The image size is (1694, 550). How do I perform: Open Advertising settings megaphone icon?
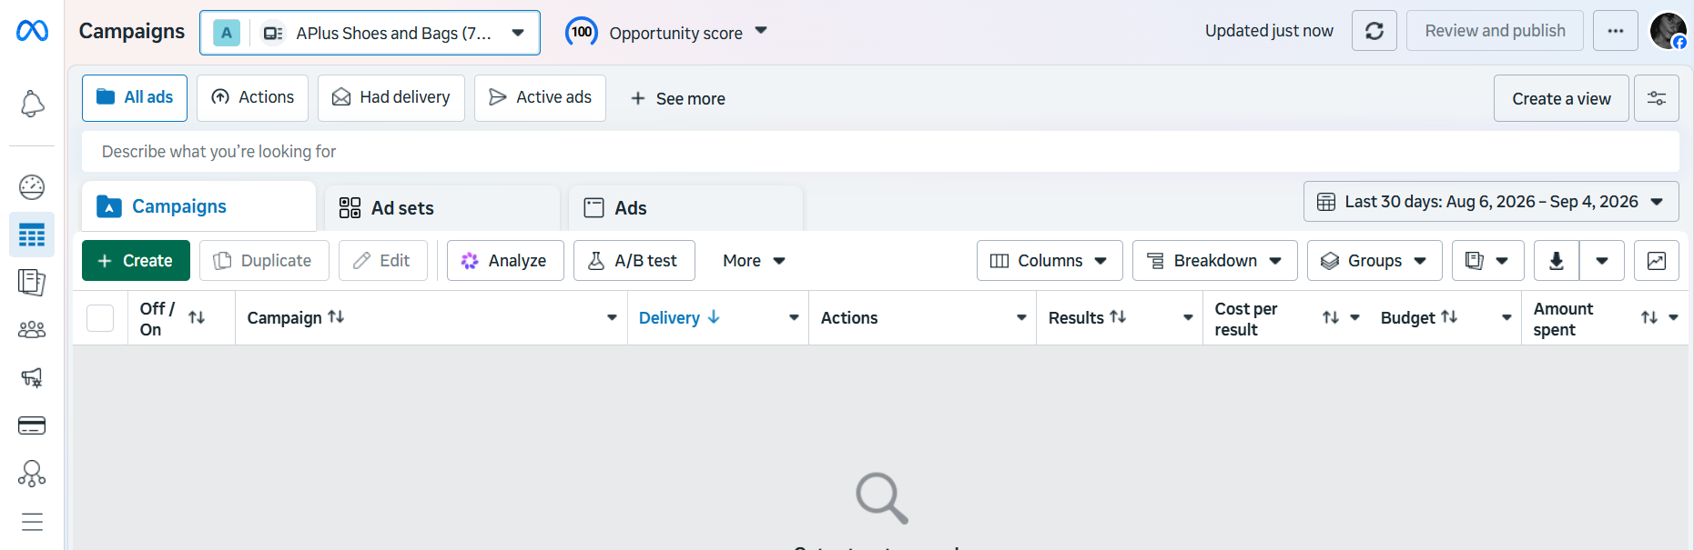click(x=32, y=377)
